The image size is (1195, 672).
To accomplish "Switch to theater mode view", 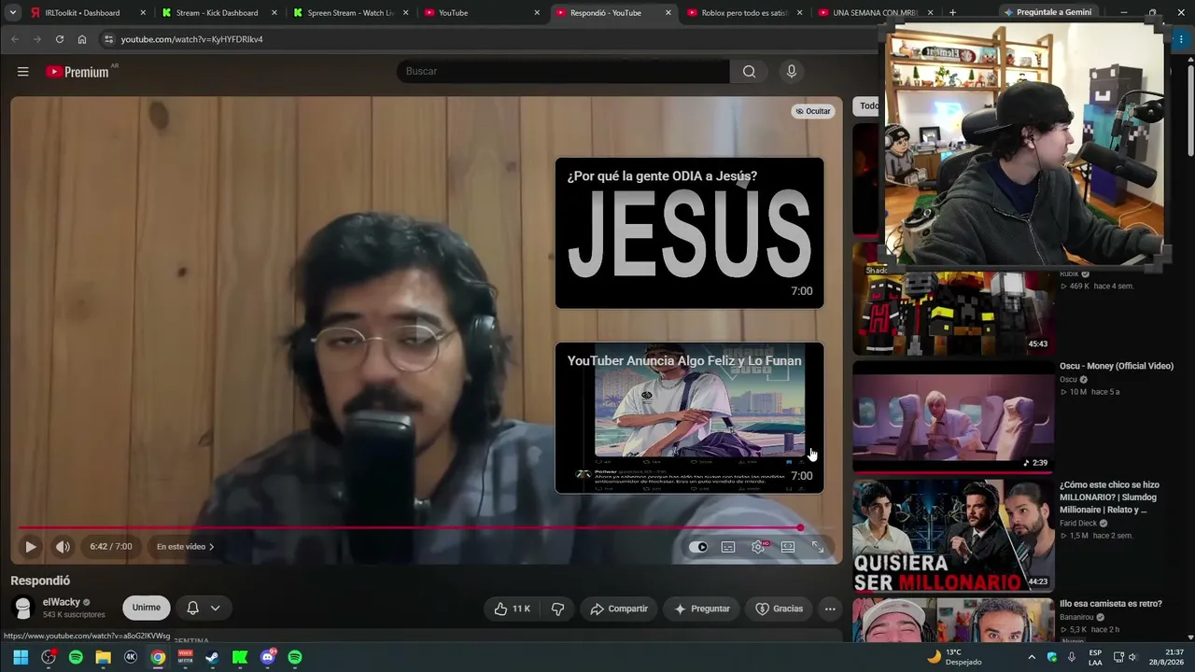I will pyautogui.click(x=788, y=547).
